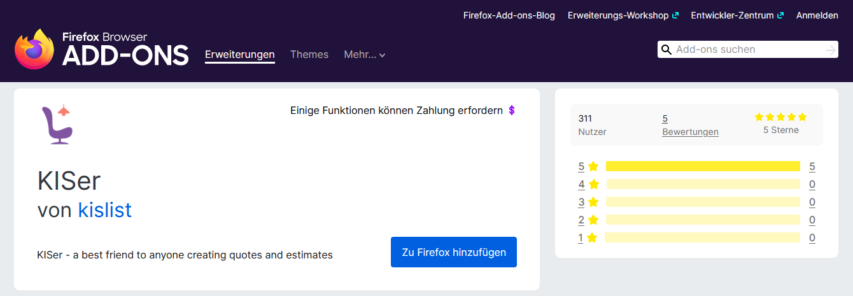
Task: Click the KISer chair extension icon
Action: 57,125
